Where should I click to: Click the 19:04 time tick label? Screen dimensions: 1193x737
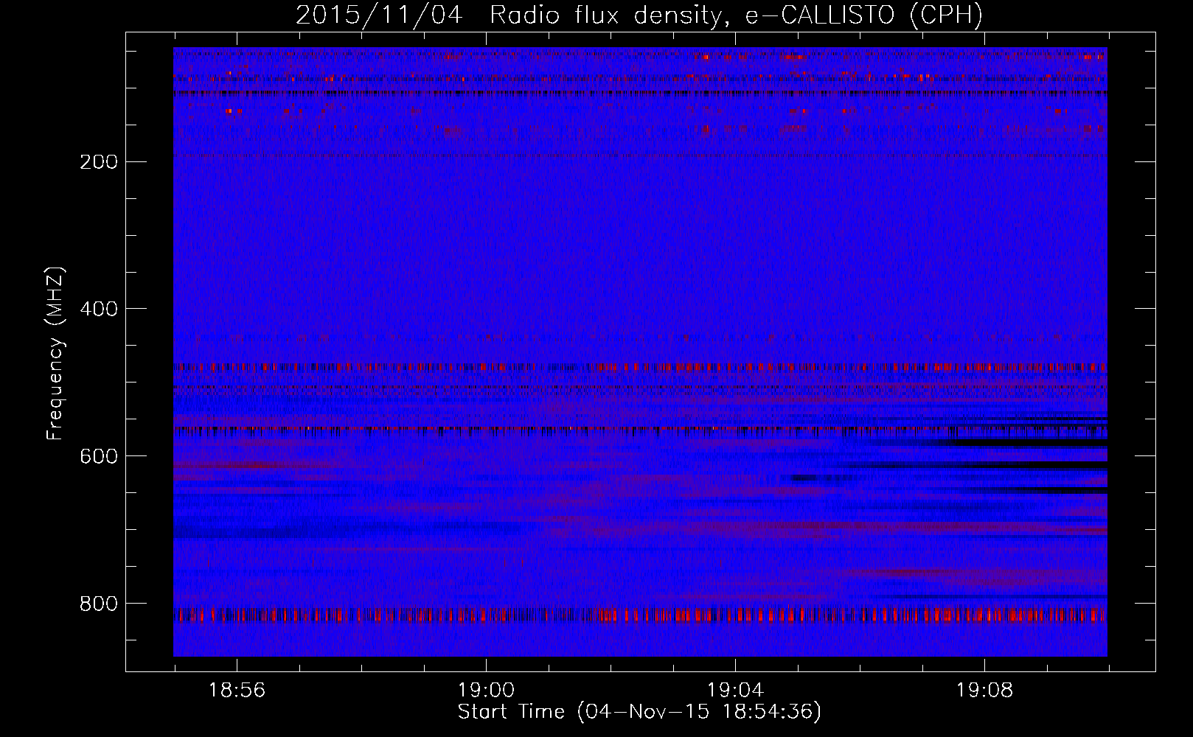click(x=735, y=691)
